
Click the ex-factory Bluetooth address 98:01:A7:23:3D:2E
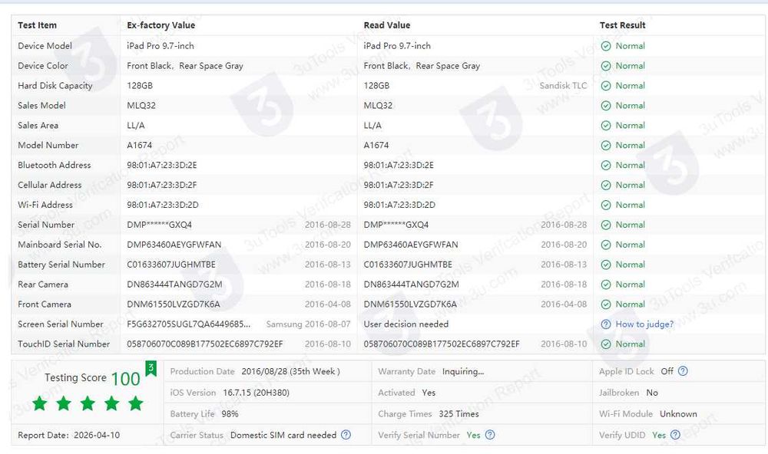click(x=161, y=166)
